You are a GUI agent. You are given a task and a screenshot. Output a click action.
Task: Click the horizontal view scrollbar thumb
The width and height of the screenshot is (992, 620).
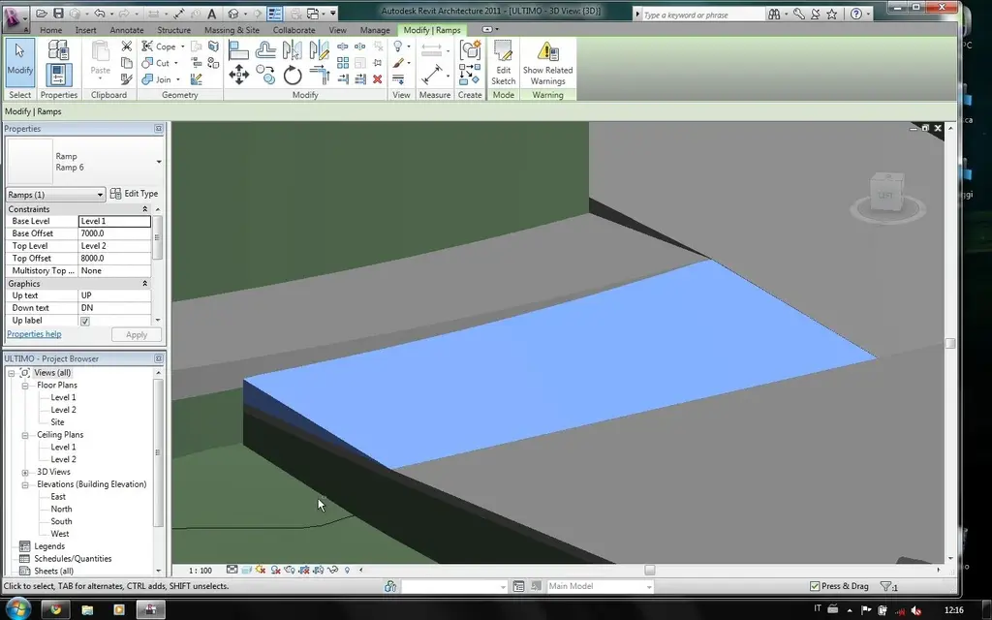[x=650, y=570]
